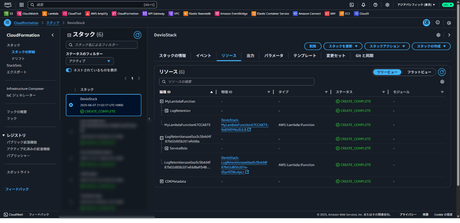Open Cloud9 shortcut
Image resolution: width=460 pixels, height=223 pixels.
click(361, 13)
